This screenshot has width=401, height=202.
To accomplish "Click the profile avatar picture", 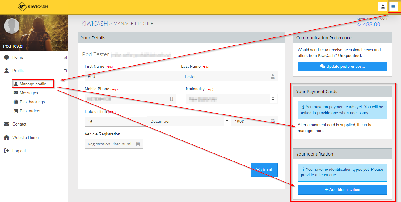I will (12, 26).
